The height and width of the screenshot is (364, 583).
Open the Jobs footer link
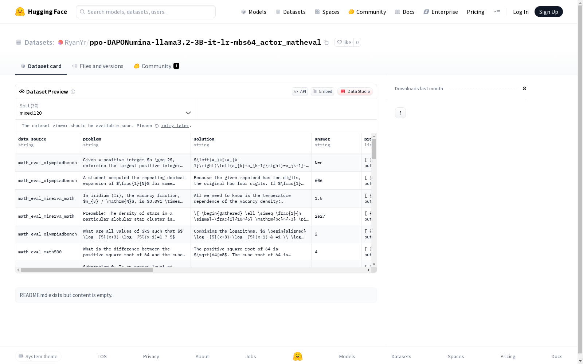tap(251, 356)
